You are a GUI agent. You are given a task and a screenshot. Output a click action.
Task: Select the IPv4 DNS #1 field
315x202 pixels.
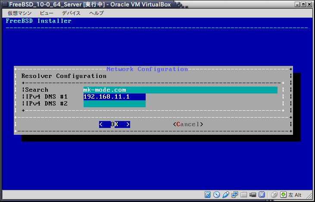tap(114, 97)
